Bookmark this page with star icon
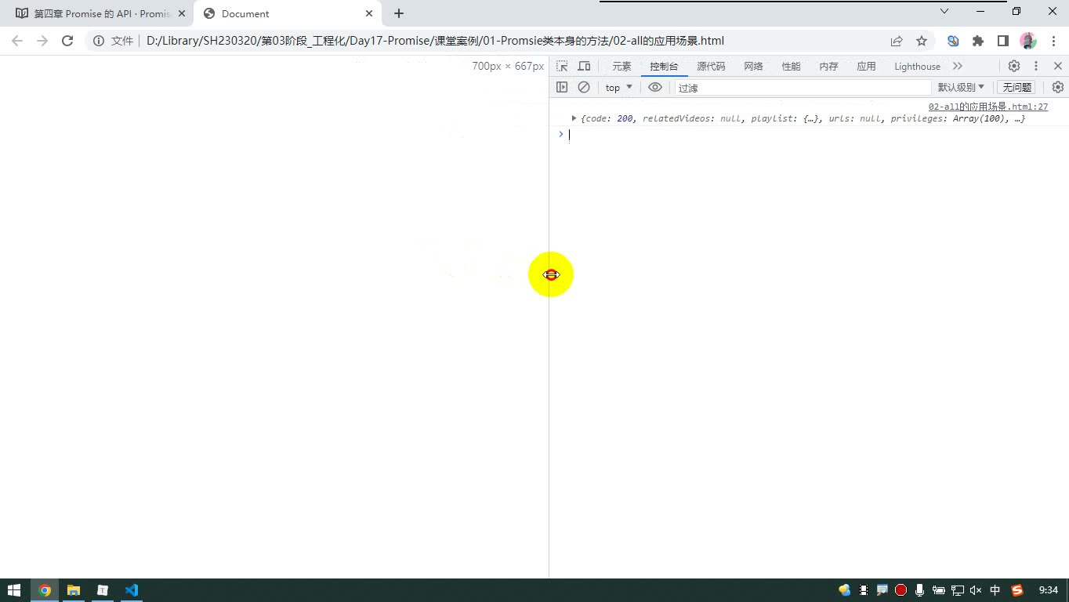The width and height of the screenshot is (1069, 602). pos(922,41)
